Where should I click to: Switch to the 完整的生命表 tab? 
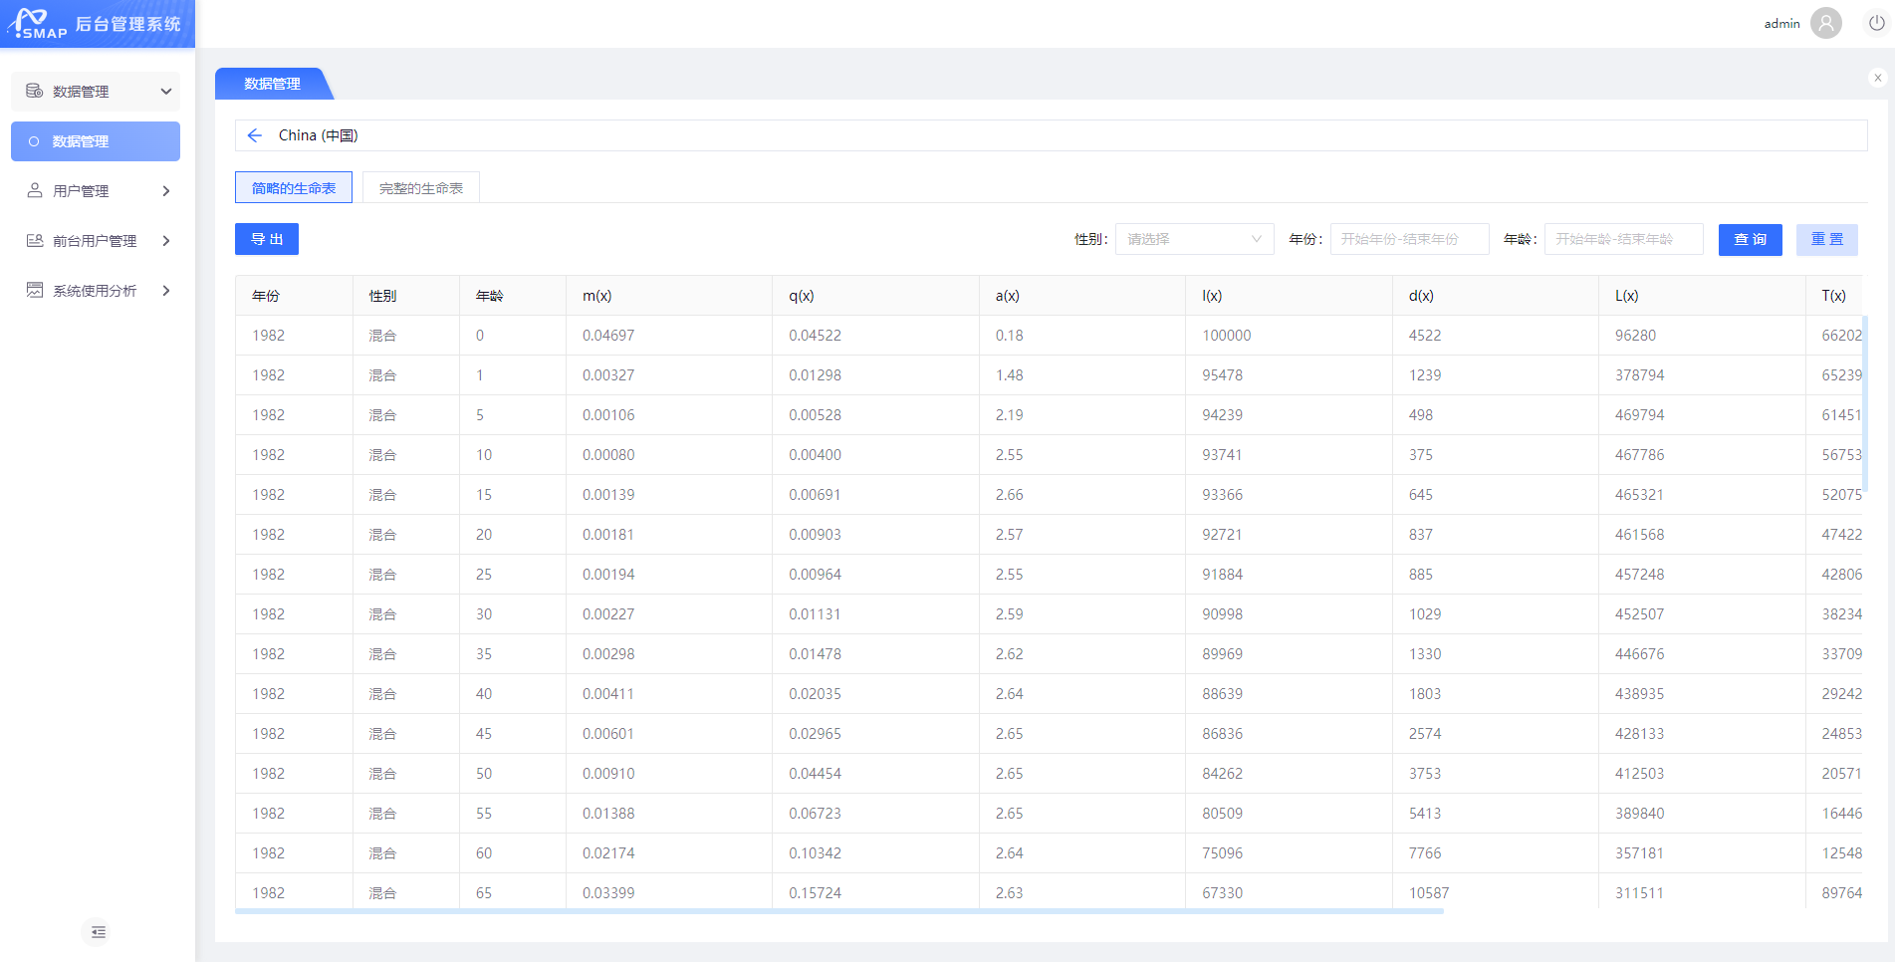click(x=421, y=187)
